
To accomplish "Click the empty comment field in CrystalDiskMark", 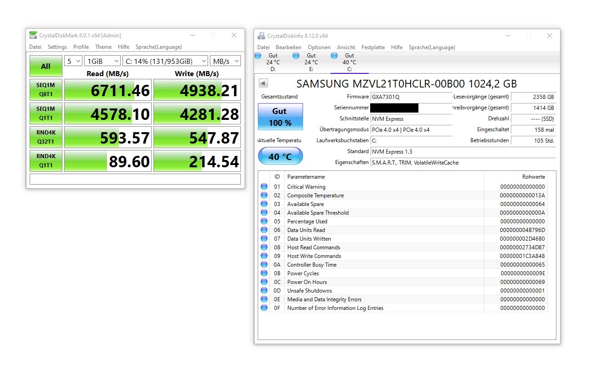I will (x=135, y=179).
